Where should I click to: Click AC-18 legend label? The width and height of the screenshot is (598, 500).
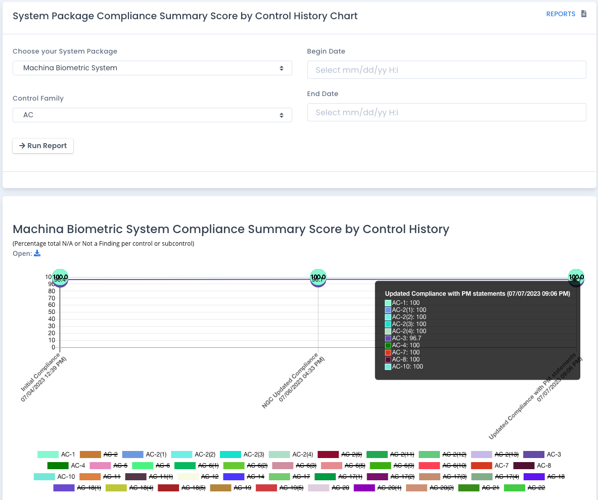(x=556, y=476)
